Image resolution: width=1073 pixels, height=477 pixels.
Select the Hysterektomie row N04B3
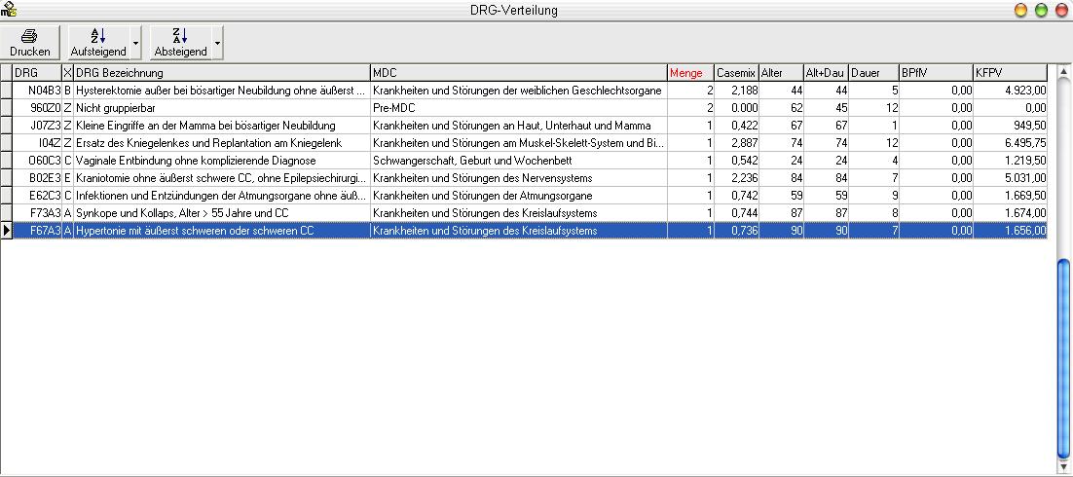pyautogui.click(x=221, y=91)
